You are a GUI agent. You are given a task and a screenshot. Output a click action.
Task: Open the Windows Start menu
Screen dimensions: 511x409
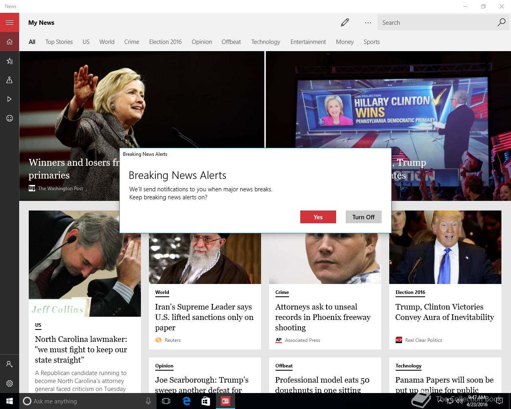(10, 401)
